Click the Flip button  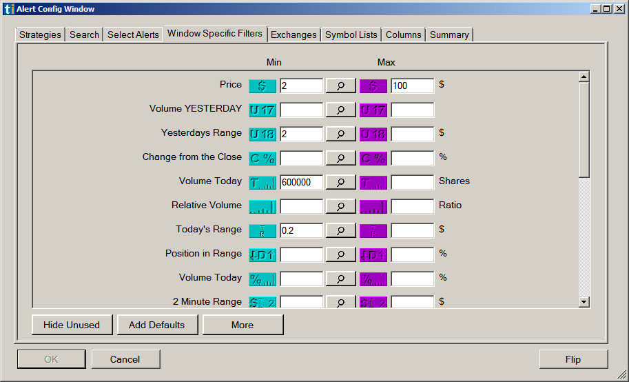[x=573, y=359]
